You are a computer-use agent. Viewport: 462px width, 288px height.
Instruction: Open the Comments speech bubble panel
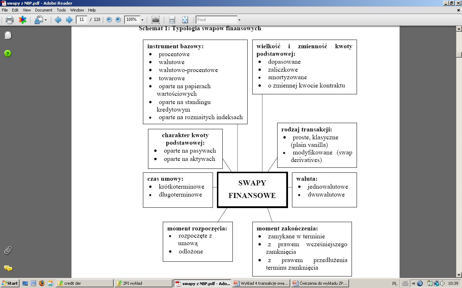tap(8, 268)
